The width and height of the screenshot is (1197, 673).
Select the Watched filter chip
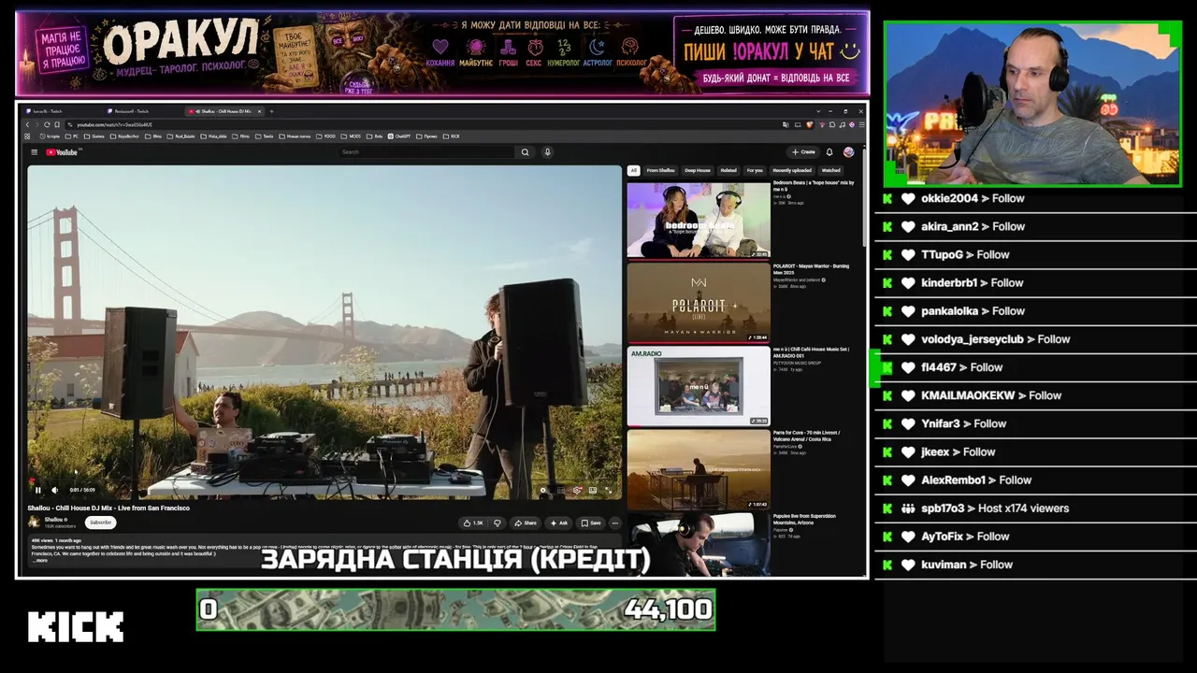[830, 171]
